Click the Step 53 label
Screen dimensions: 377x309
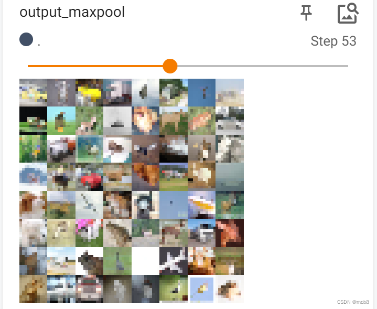[x=333, y=41]
